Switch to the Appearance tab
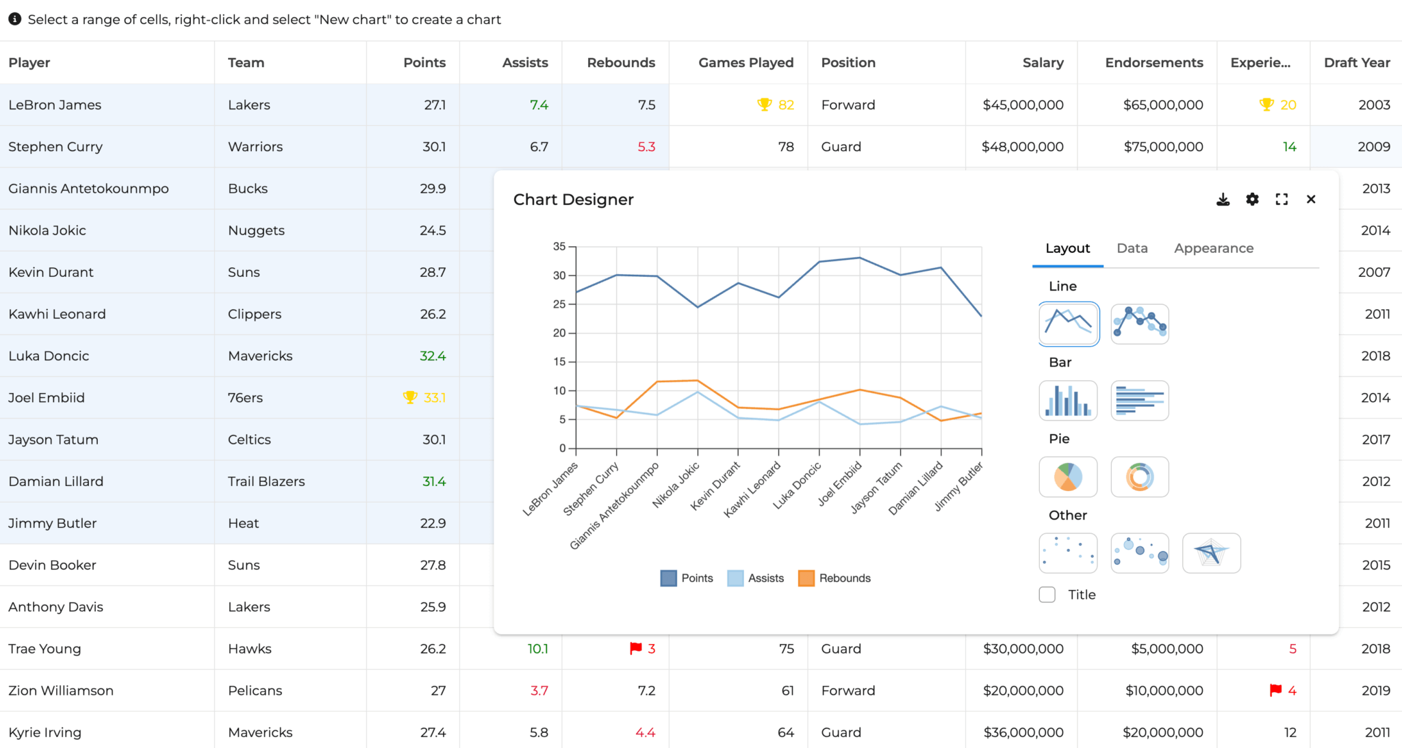The image size is (1402, 748). [1213, 249]
